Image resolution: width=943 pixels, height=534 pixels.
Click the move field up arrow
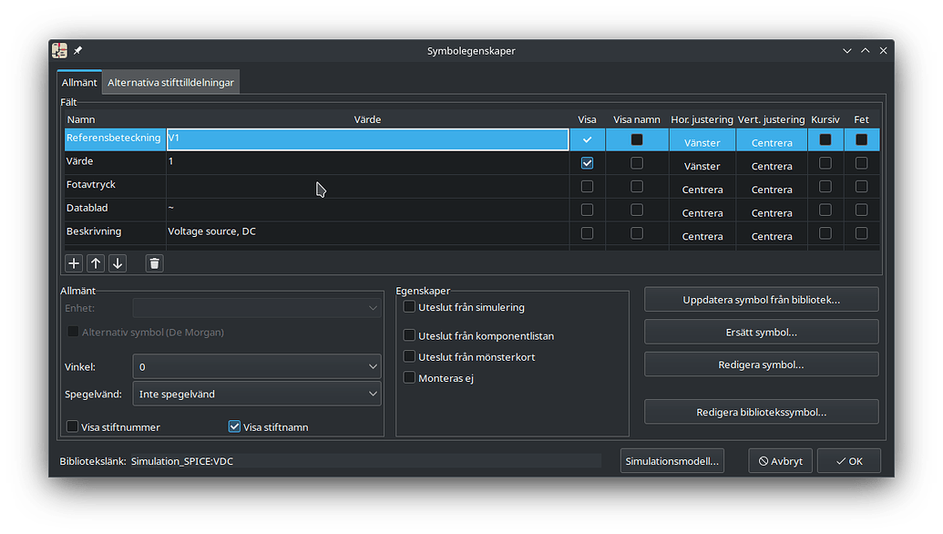click(96, 263)
